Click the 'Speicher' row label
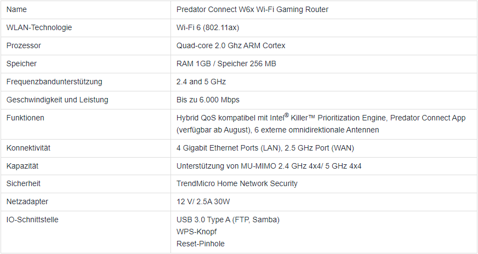 coord(21,63)
